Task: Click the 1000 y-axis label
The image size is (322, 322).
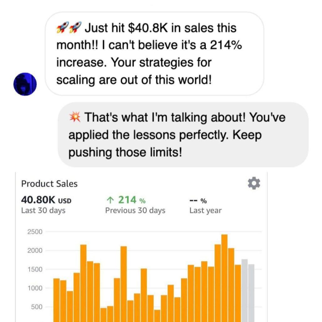Action: click(35, 288)
